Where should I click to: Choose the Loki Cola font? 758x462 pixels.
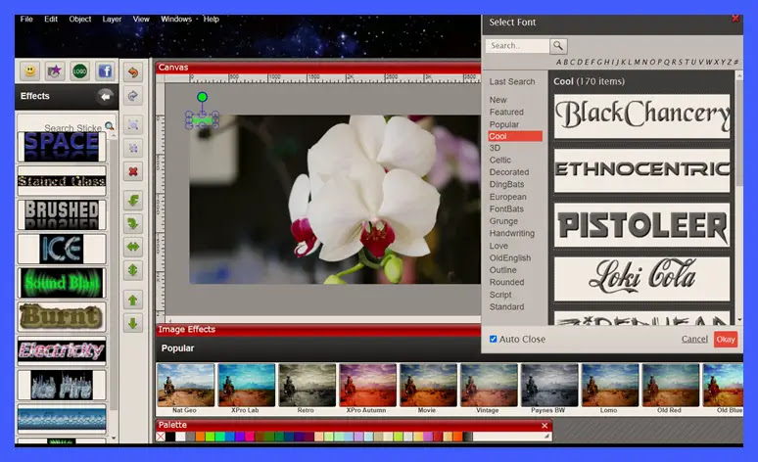coord(641,279)
